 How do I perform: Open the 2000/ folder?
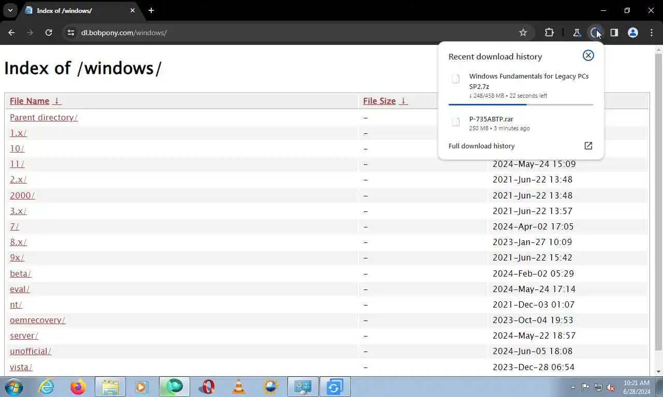[x=22, y=195]
